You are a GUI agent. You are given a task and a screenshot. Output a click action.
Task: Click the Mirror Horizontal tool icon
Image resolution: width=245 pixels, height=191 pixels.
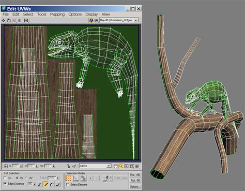tap(26, 21)
